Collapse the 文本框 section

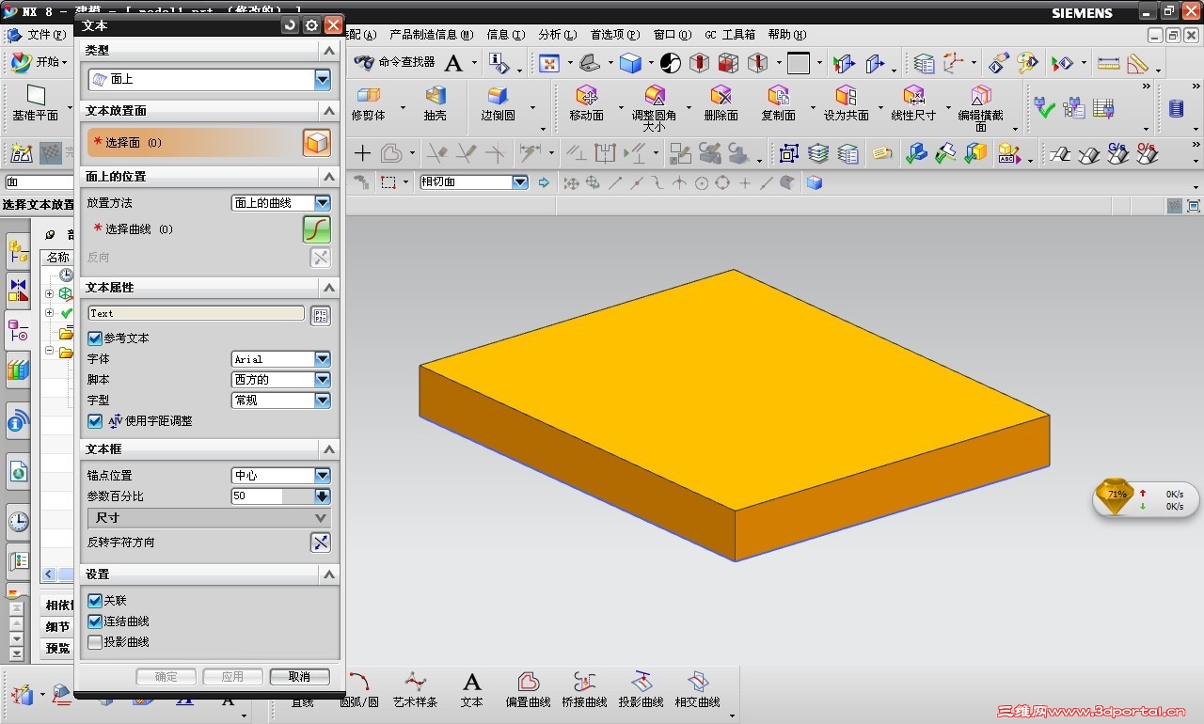tap(328, 449)
